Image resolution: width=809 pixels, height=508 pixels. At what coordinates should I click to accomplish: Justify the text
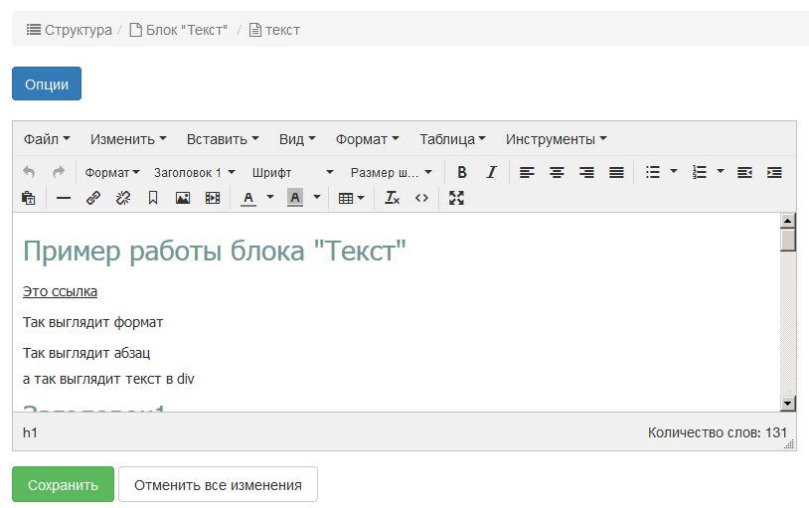[x=616, y=172]
